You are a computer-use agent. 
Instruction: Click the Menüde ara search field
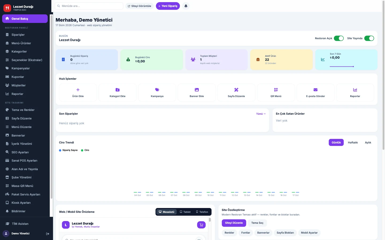(x=89, y=6)
